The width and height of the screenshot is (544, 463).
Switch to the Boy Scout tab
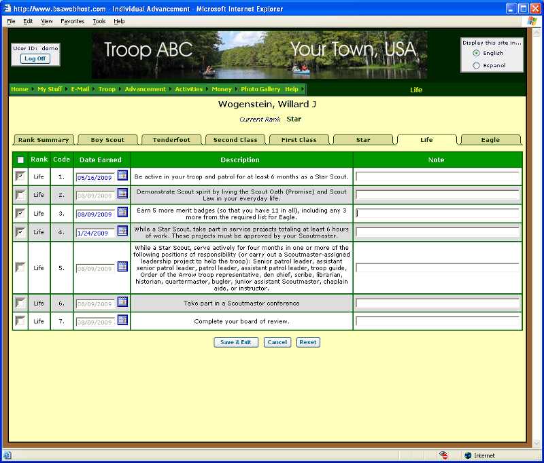[x=107, y=140]
